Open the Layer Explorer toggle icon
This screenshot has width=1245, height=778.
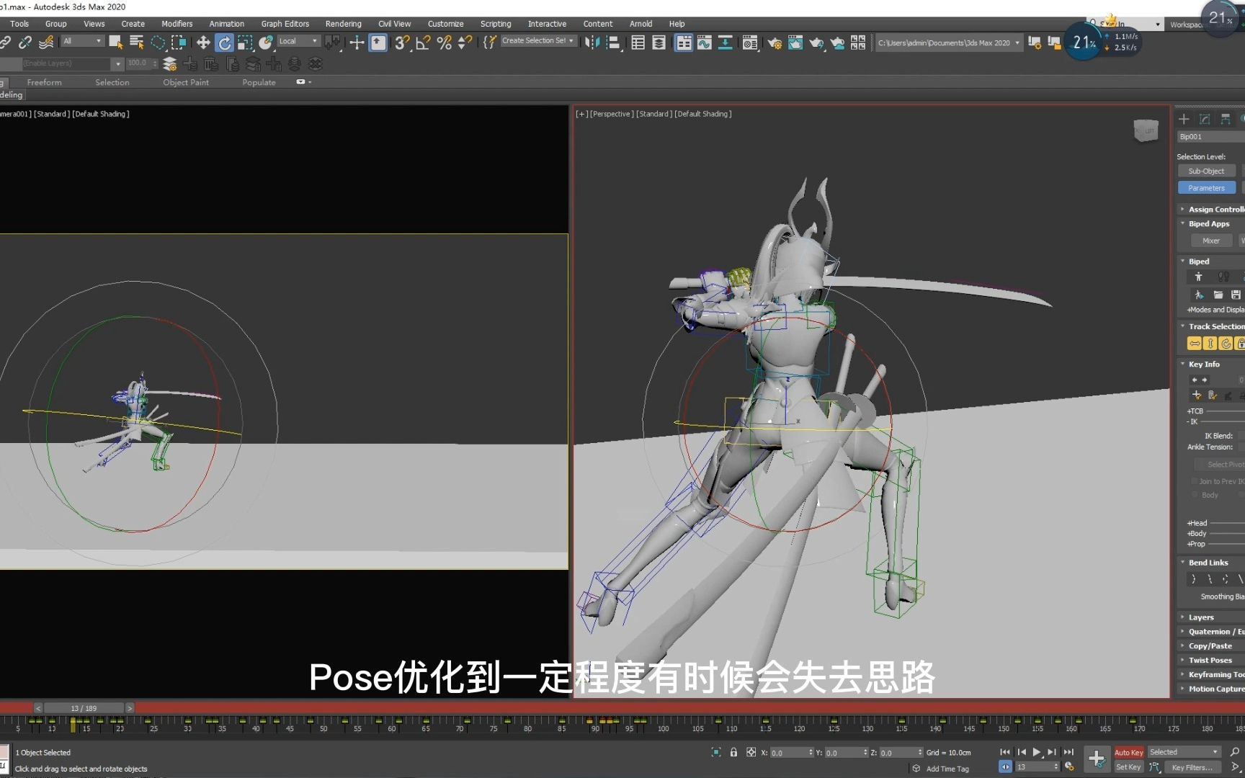659,43
